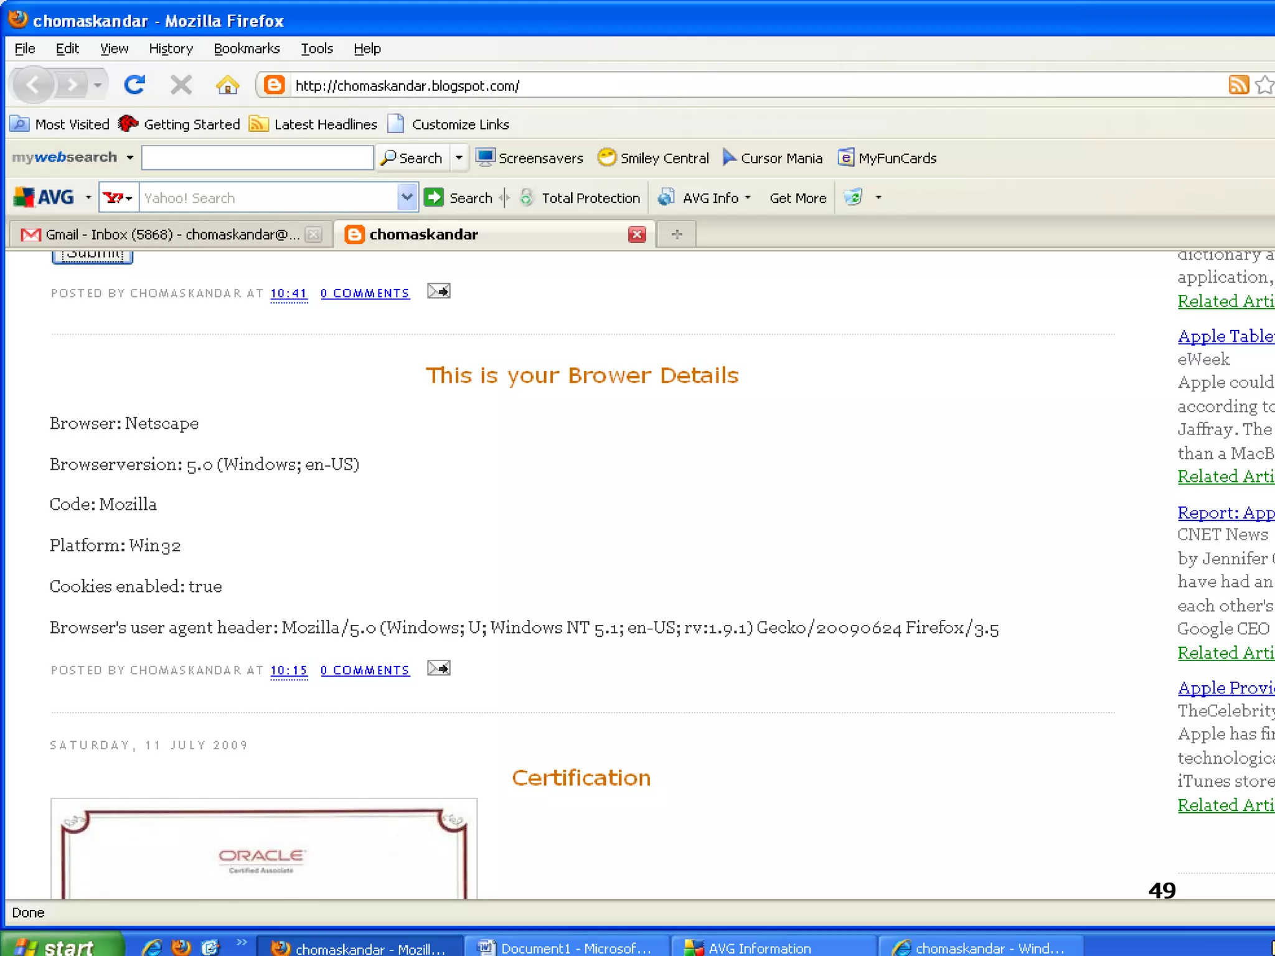Click the Back navigation arrow
1275x956 pixels.
click(34, 85)
